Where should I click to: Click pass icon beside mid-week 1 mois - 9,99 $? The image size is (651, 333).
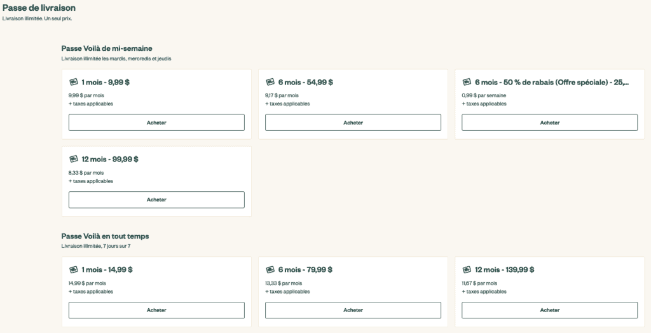coord(73,82)
